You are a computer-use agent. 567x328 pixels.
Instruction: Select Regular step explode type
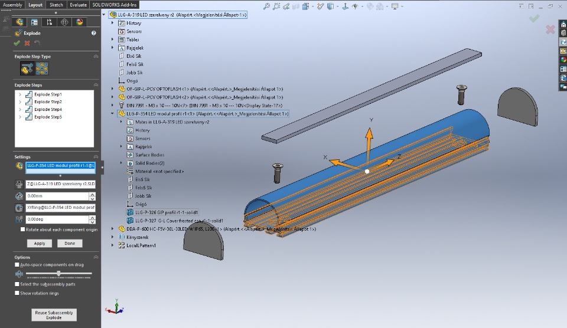[x=27, y=68]
